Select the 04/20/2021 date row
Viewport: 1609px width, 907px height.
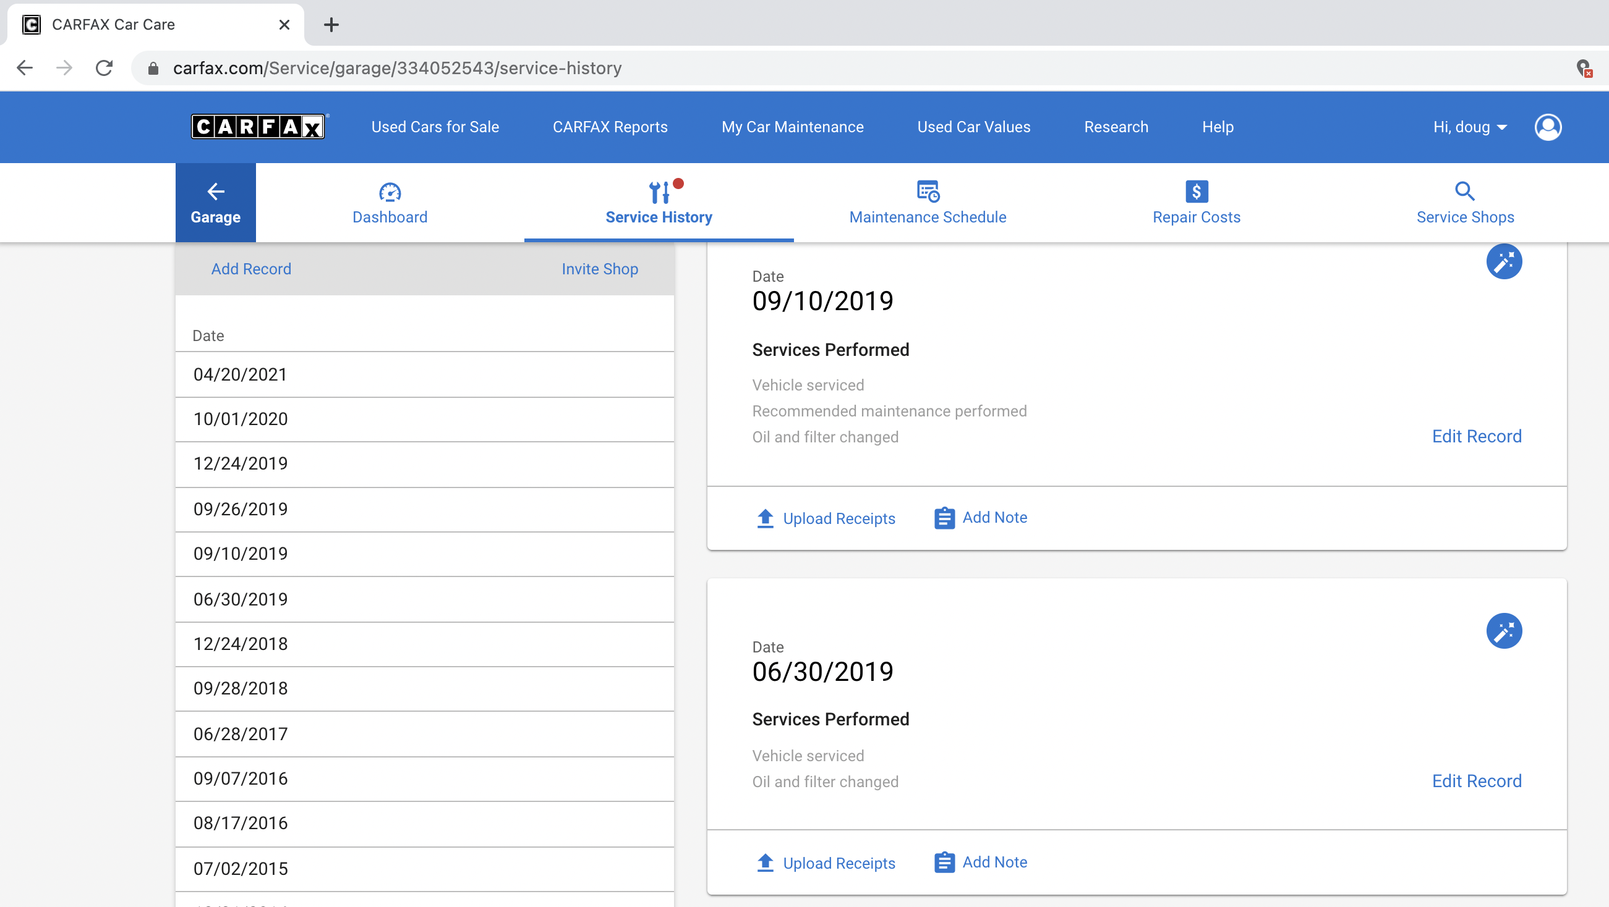tap(425, 374)
